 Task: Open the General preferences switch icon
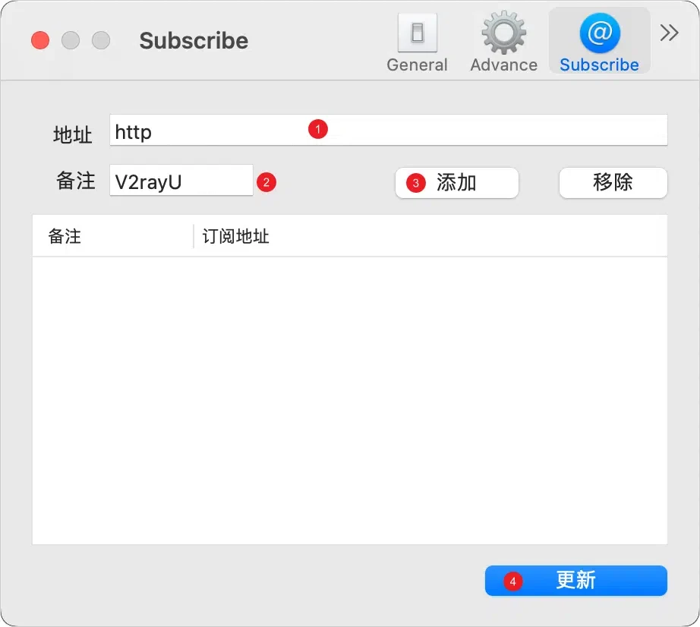click(417, 34)
